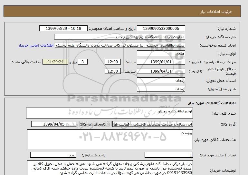Viewport: 248px width, 175px height.
Task: Click the label شرح کلی نیاز
Action: click(224, 113)
